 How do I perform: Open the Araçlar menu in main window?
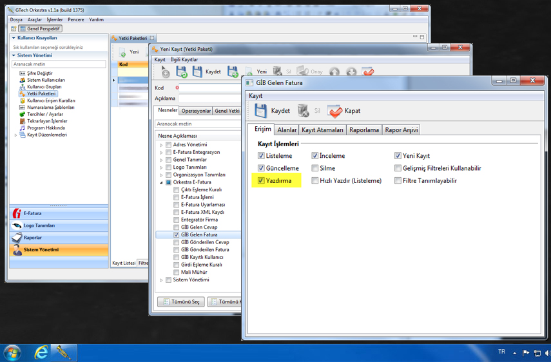coord(34,20)
